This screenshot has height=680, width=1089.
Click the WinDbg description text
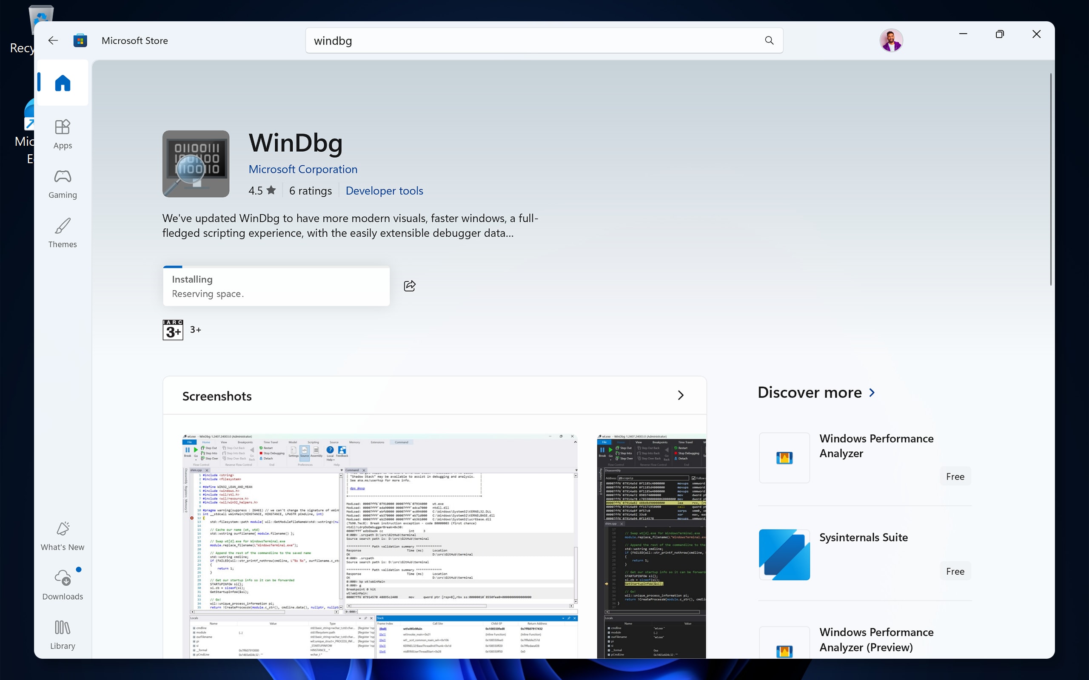click(350, 225)
